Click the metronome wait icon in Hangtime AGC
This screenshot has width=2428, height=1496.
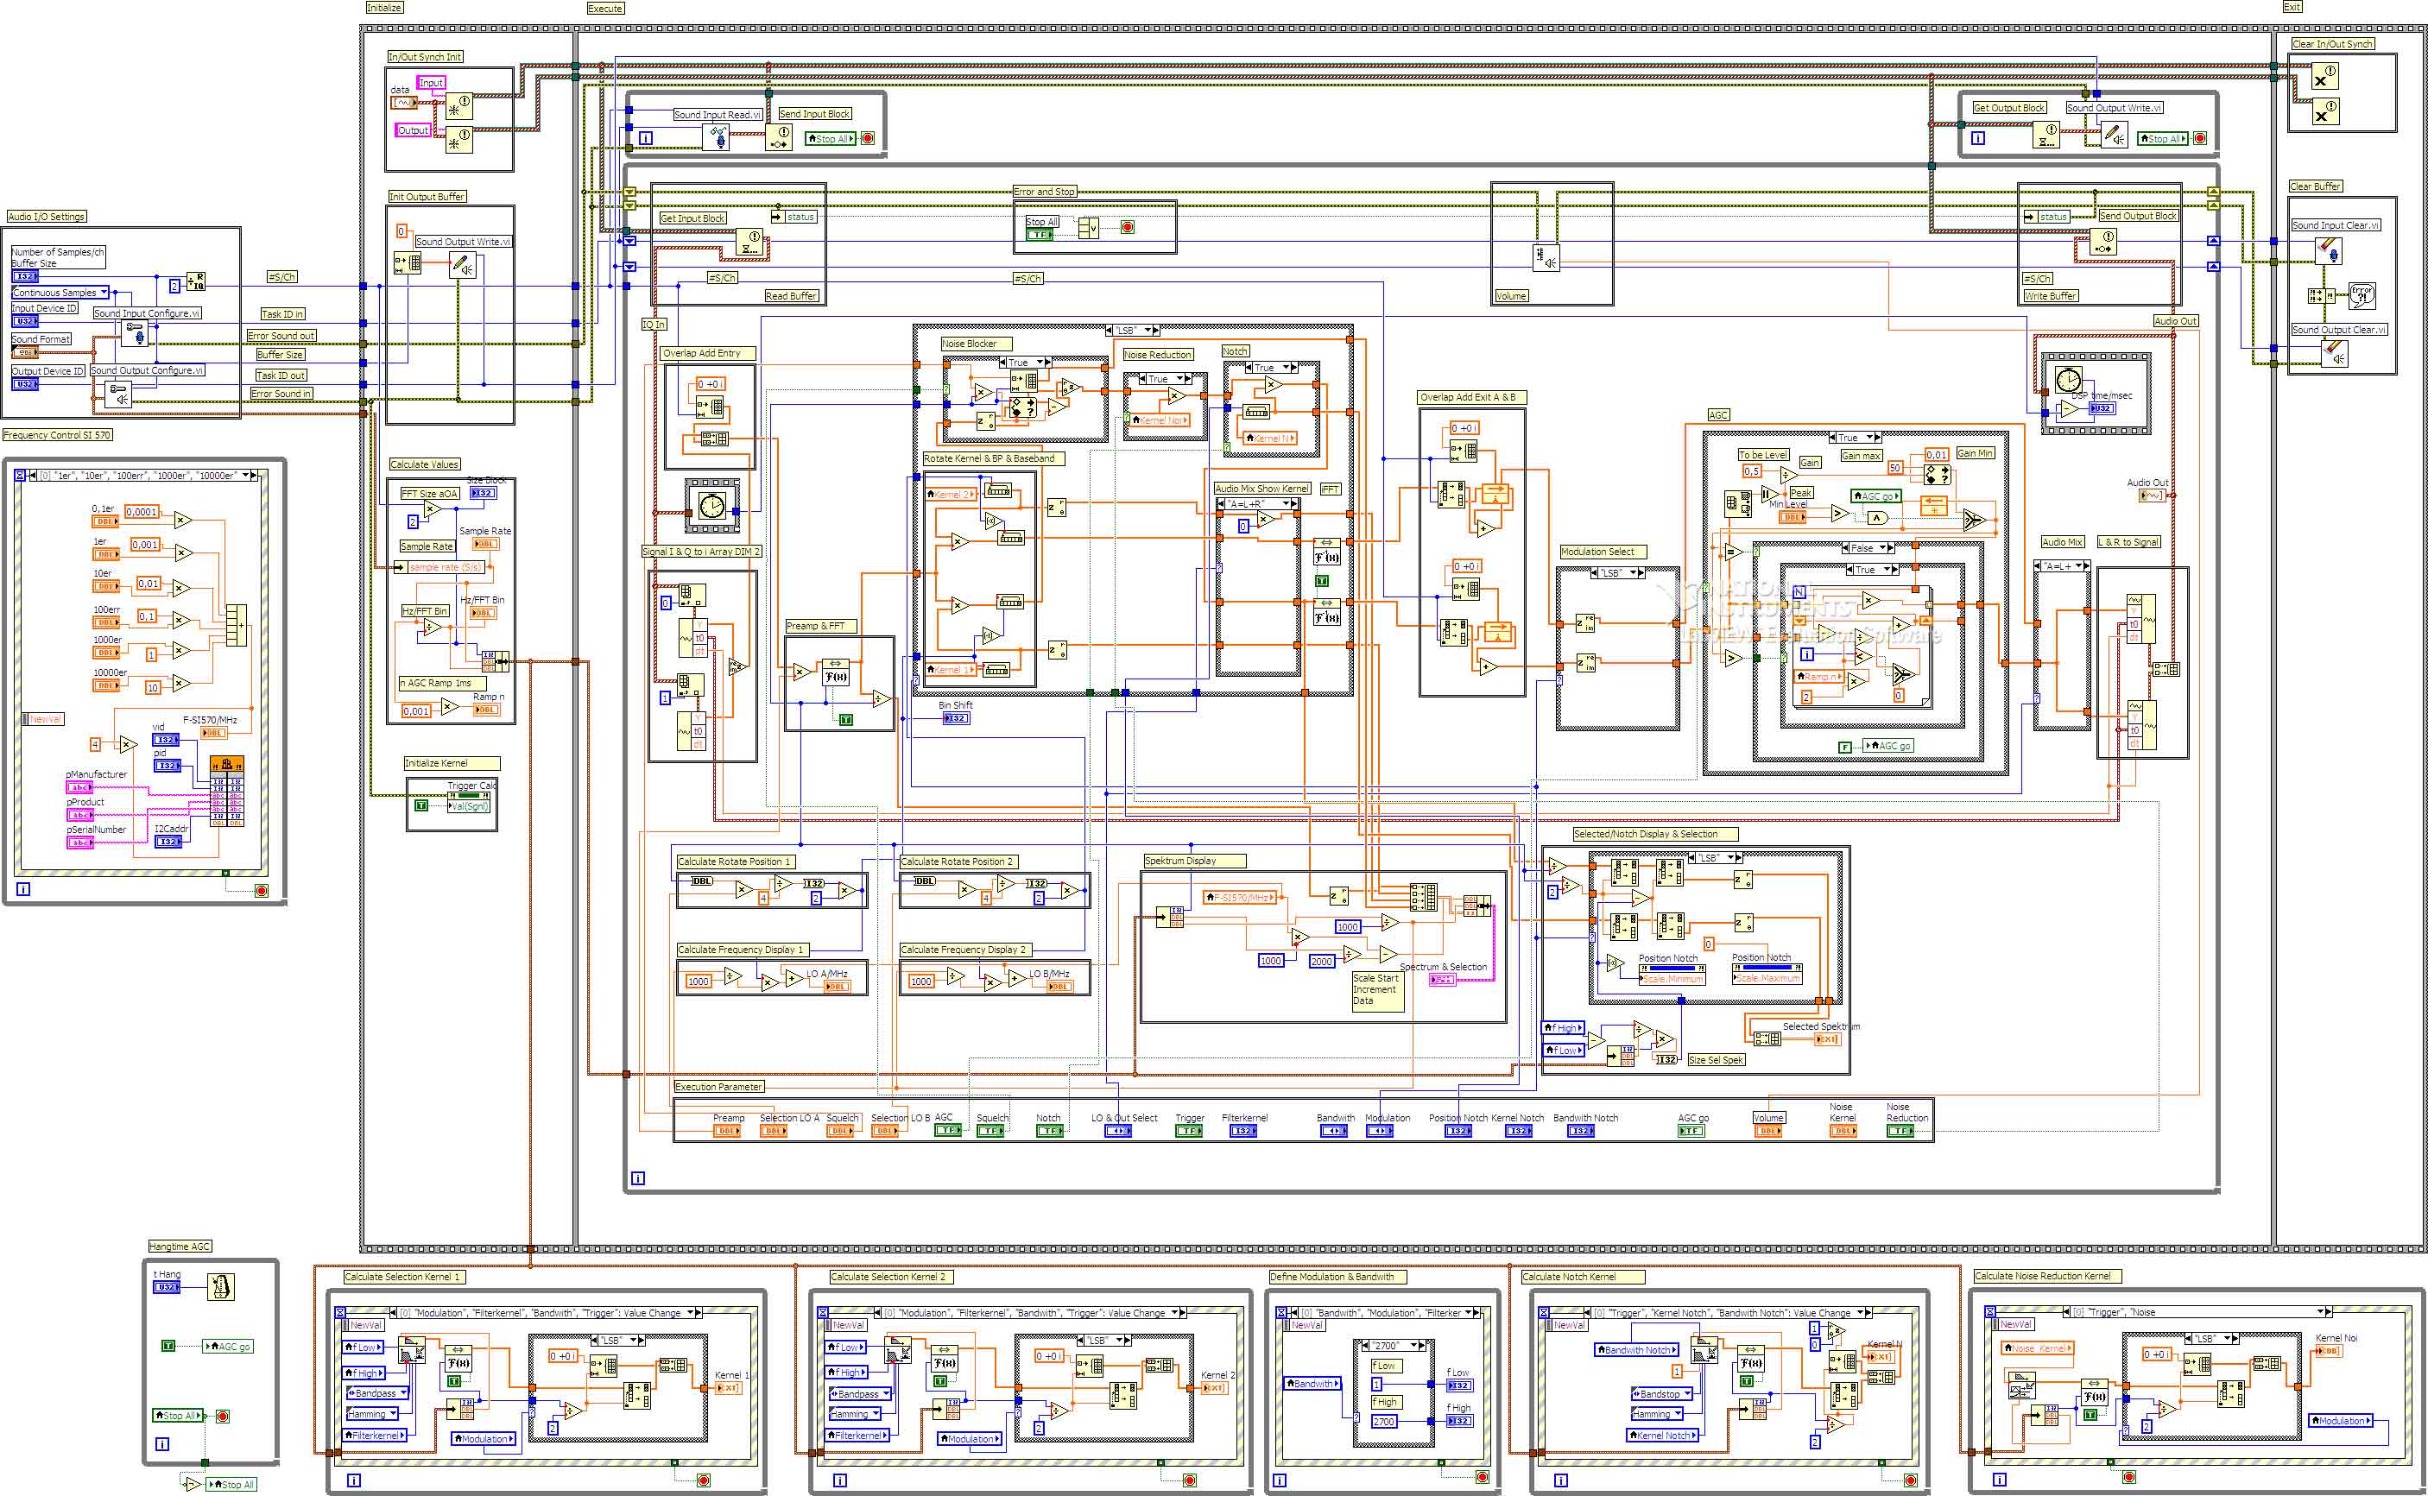click(221, 1286)
